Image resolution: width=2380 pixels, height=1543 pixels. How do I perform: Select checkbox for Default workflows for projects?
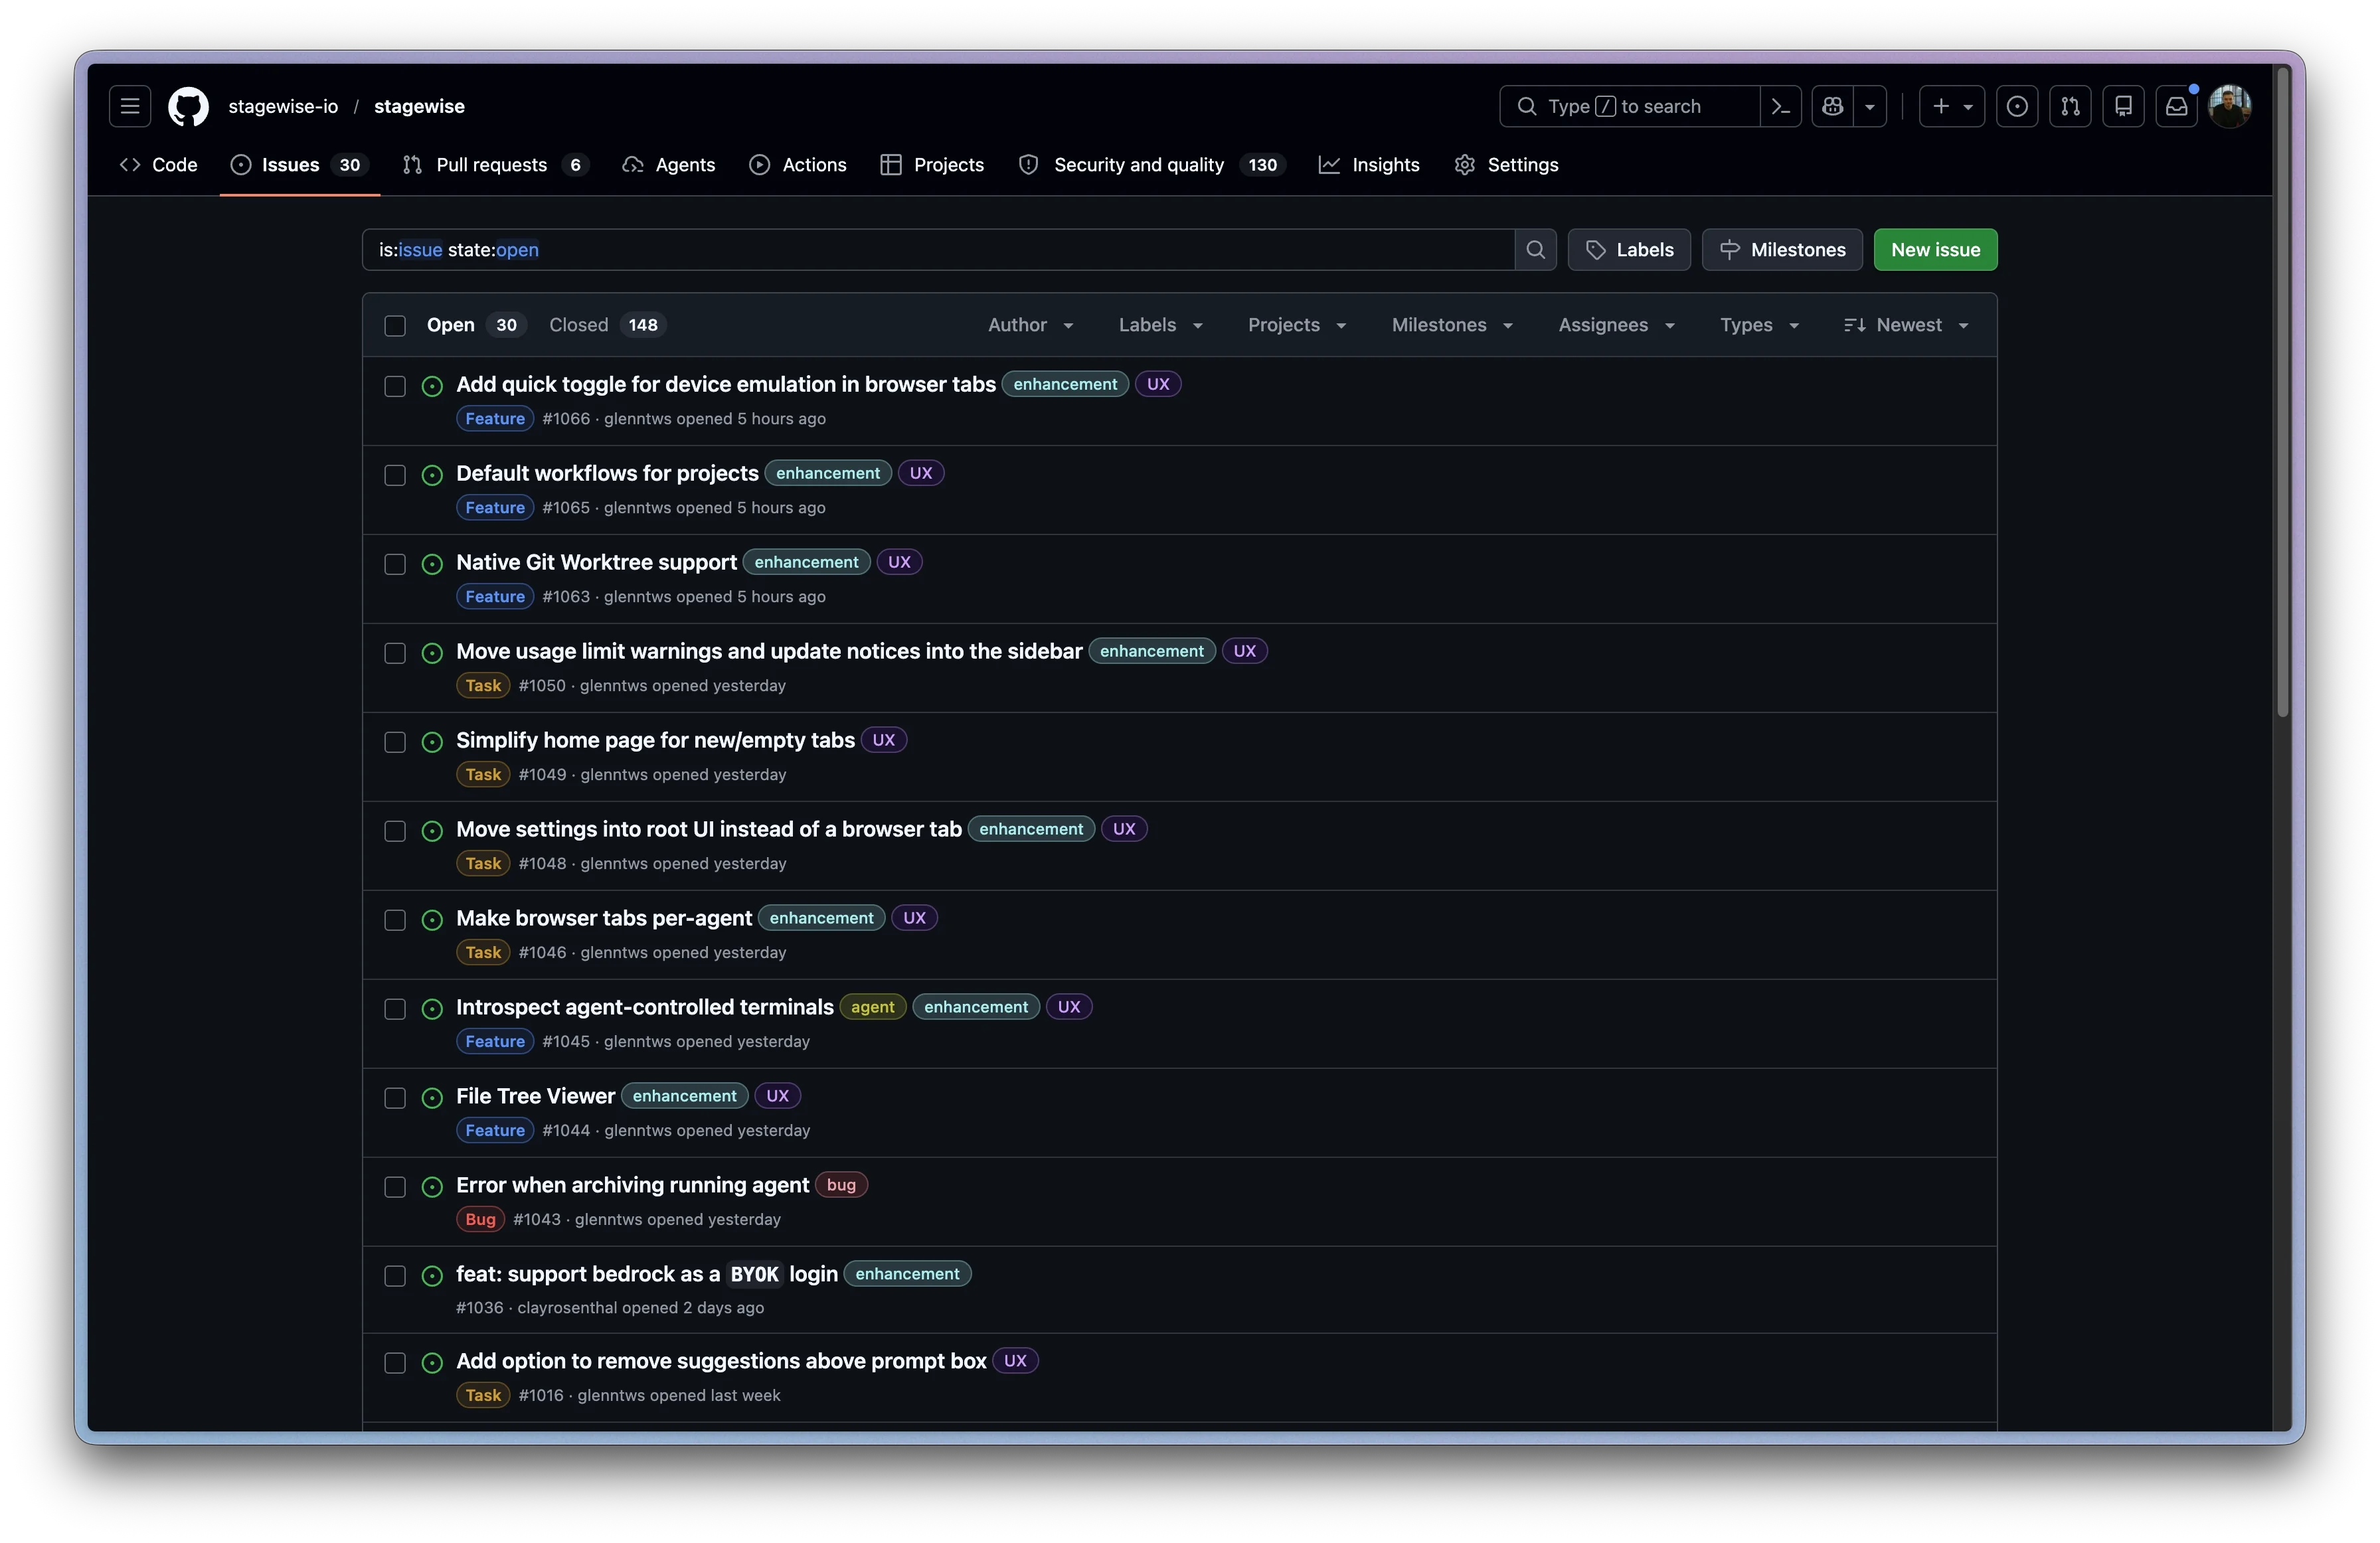(x=395, y=476)
